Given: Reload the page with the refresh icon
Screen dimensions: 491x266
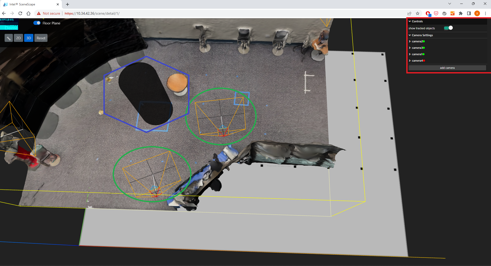Looking at the screenshot, I should point(20,13).
